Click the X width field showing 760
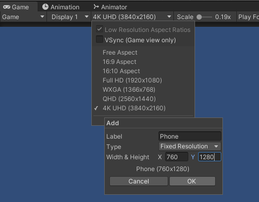The width and height of the screenshot is (259, 202). click(x=176, y=157)
